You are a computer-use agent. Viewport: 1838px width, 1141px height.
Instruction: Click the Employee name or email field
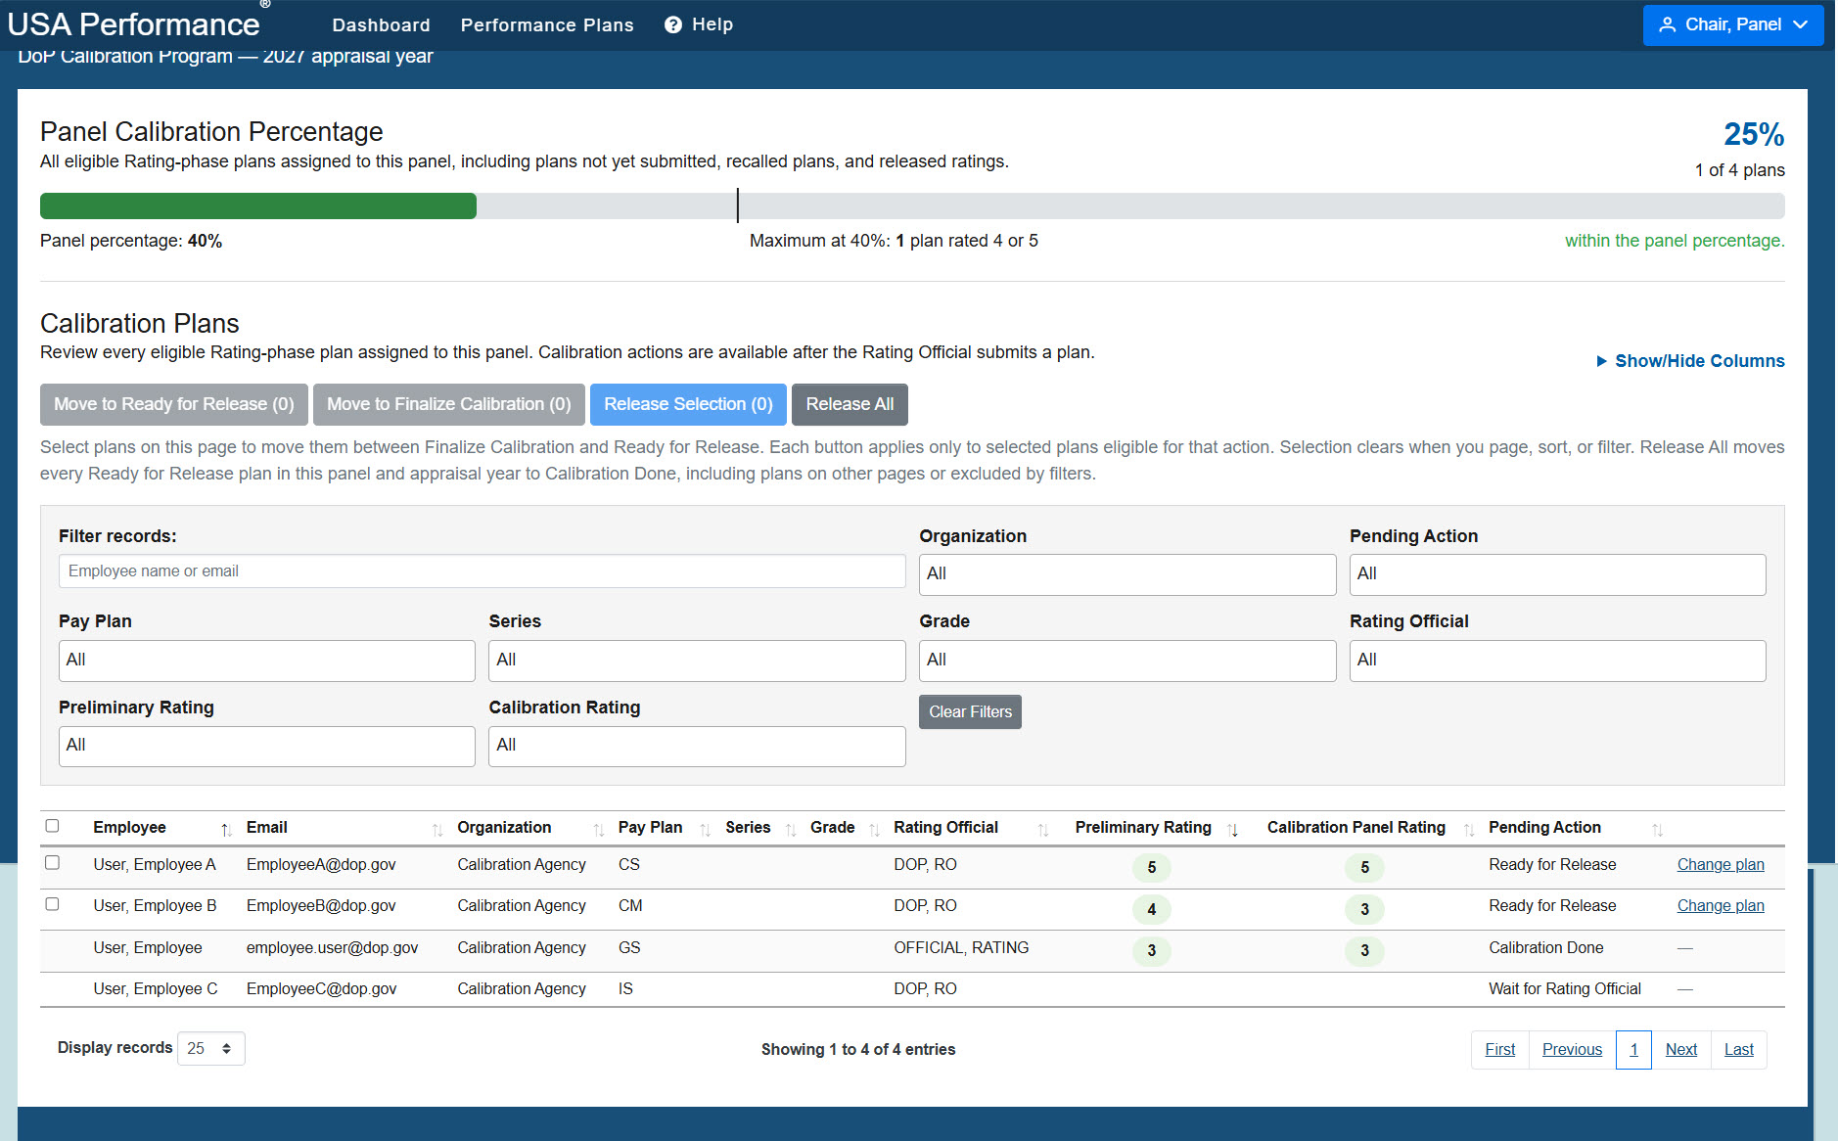coord(482,571)
